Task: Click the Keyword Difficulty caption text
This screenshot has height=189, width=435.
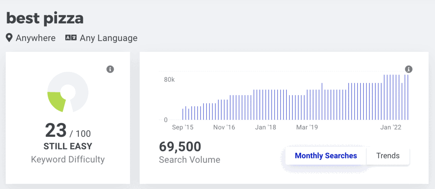Action: 68,159
